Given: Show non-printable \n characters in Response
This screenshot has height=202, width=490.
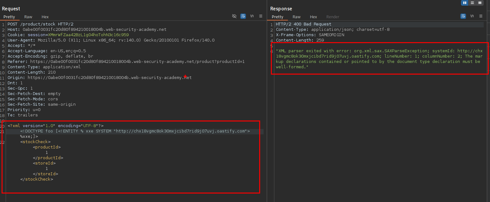Looking at the screenshot, I should point(472,16).
